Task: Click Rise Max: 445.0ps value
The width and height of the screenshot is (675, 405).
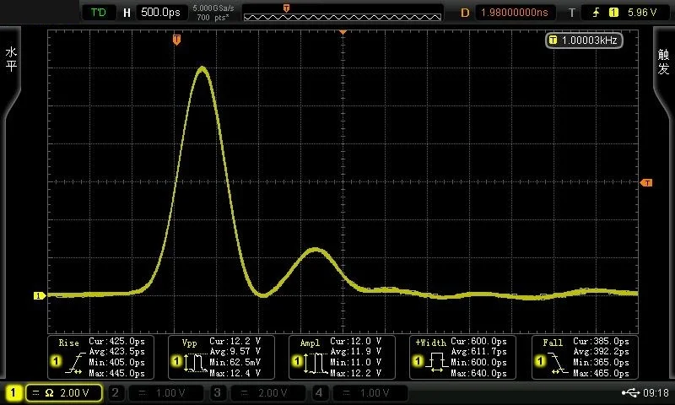Action: (116, 373)
